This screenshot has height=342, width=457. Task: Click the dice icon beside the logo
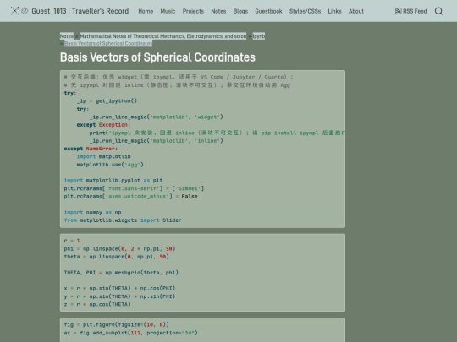tap(25, 11)
